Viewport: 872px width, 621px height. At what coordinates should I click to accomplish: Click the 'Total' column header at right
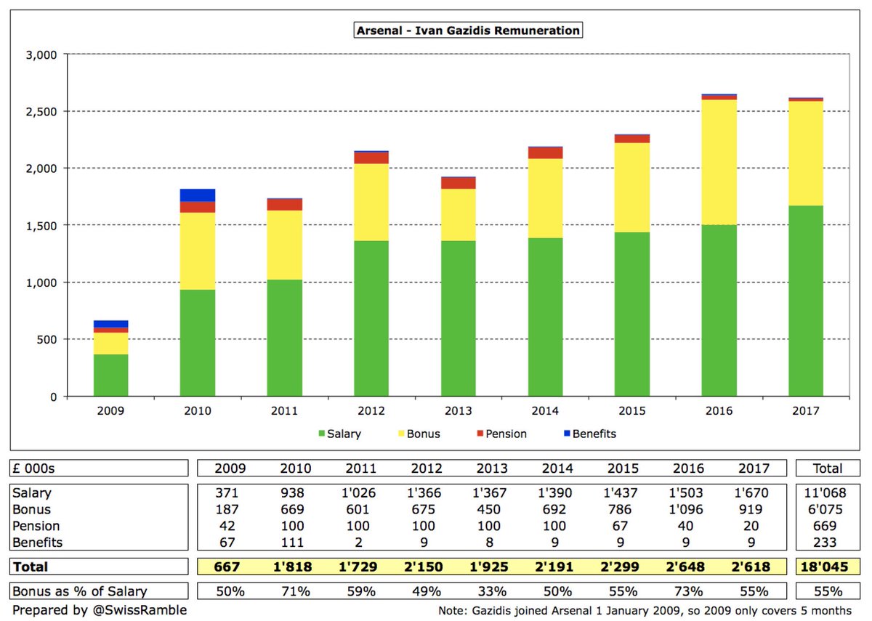[828, 468]
